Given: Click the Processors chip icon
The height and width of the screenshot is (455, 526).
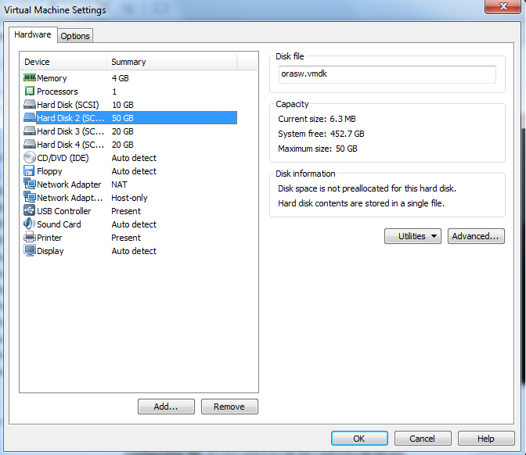Looking at the screenshot, I should click(30, 91).
